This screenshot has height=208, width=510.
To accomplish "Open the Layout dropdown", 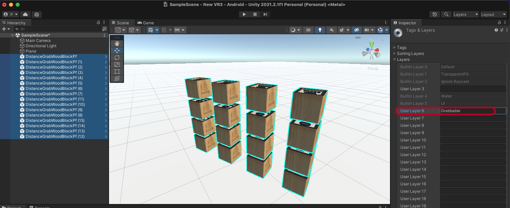I will 493,14.
